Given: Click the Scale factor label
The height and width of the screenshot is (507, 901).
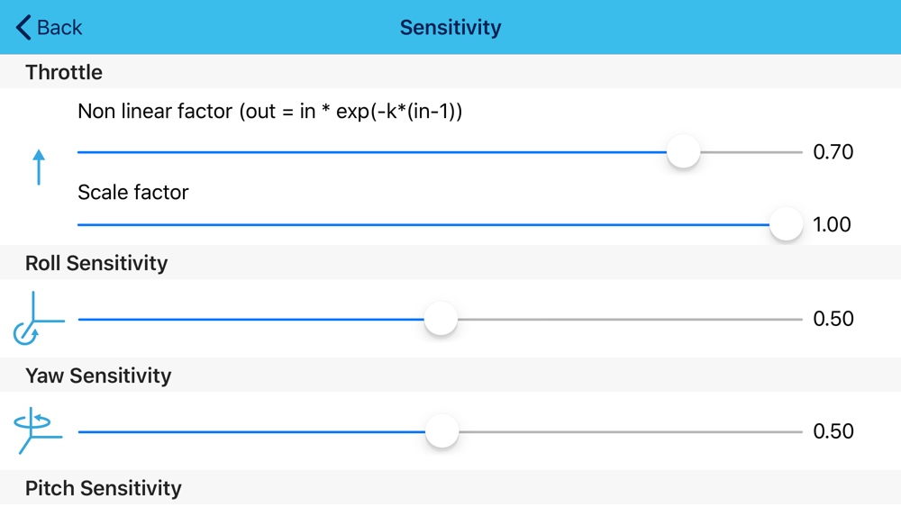Looking at the screenshot, I should click(133, 192).
